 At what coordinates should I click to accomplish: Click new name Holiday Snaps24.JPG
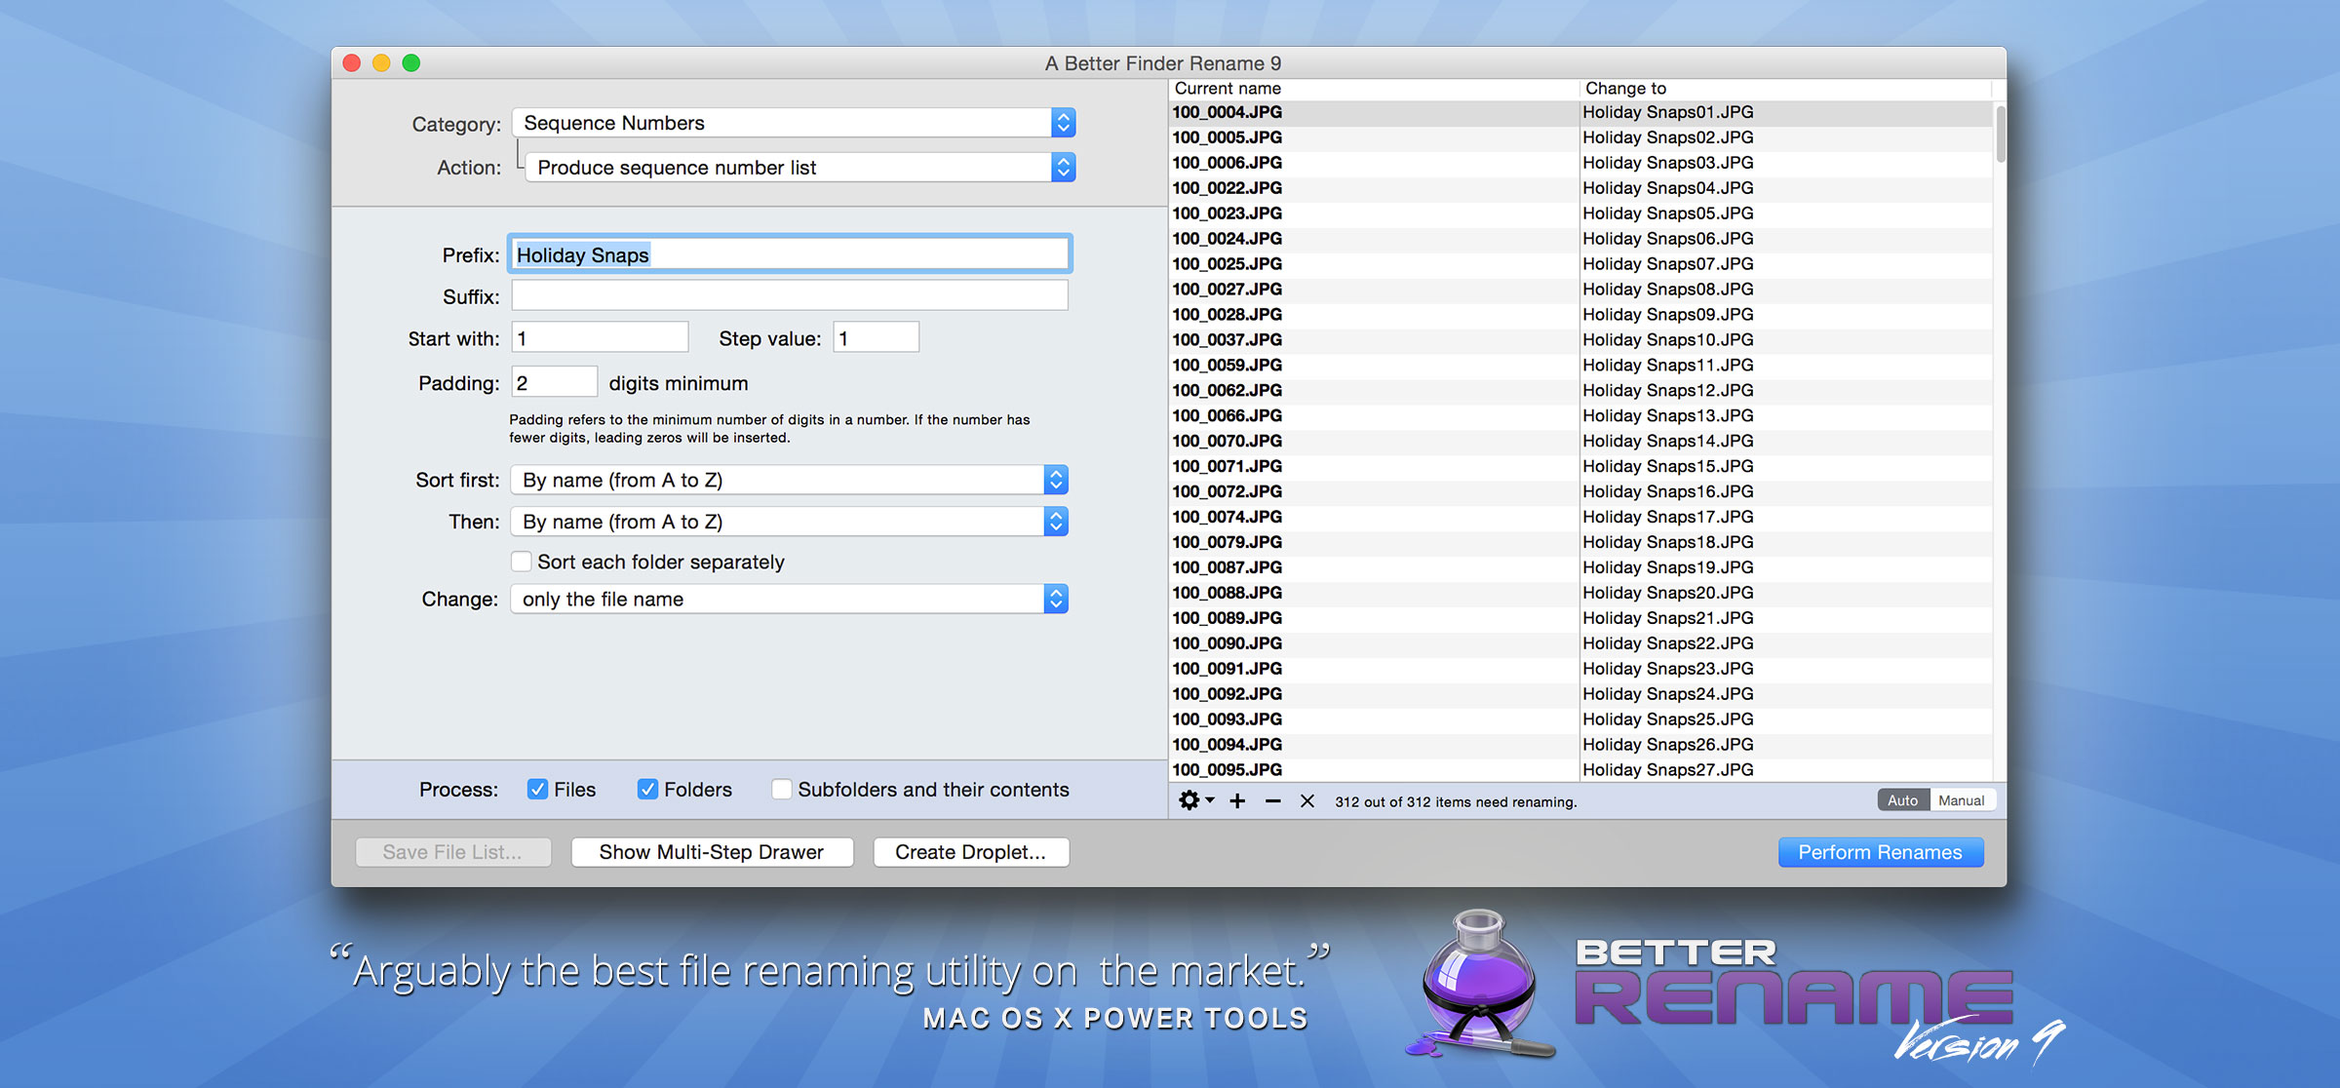[x=1668, y=694]
